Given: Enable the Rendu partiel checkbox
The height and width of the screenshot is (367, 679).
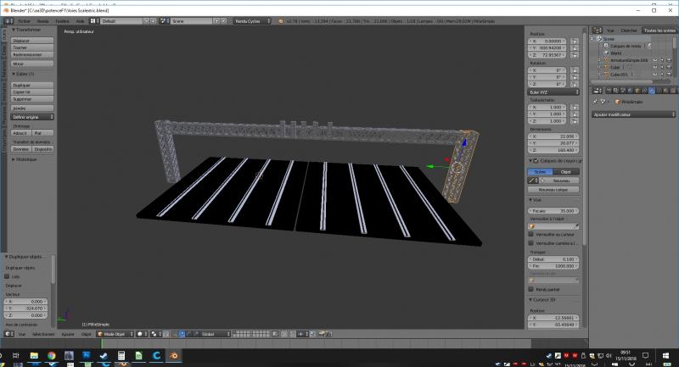Looking at the screenshot, I should 531,288.
